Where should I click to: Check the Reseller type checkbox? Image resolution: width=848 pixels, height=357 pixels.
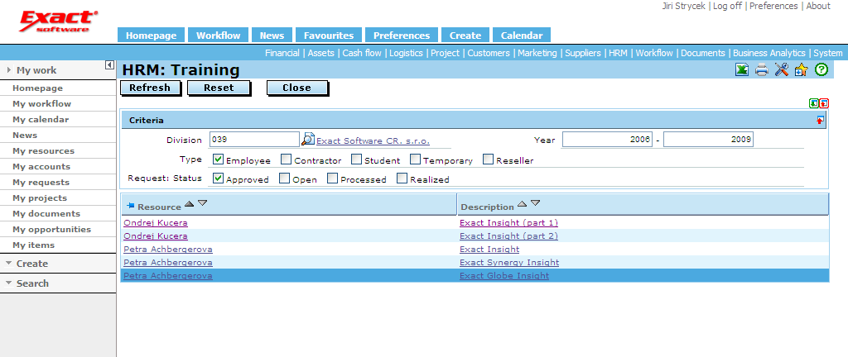point(488,159)
